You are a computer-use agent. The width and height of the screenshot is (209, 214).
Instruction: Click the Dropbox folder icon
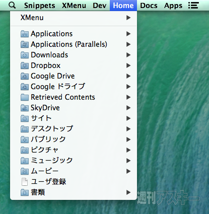(25, 65)
